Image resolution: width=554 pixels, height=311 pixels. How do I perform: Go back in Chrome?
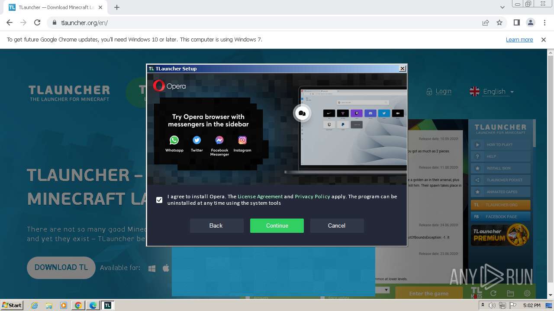point(10,23)
